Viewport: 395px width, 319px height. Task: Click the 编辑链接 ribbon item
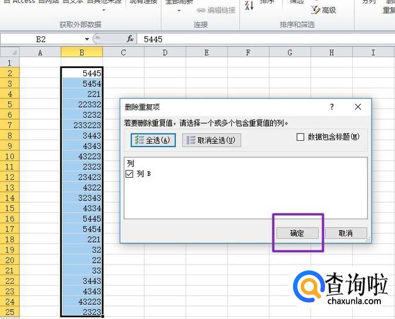(x=216, y=11)
